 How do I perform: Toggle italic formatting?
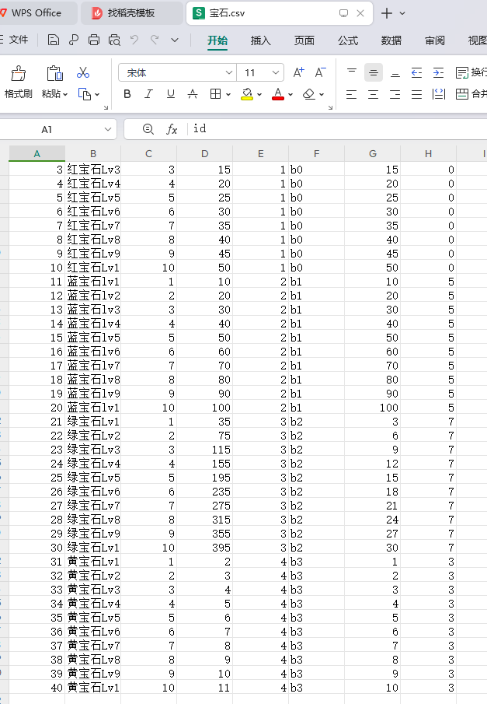[148, 94]
